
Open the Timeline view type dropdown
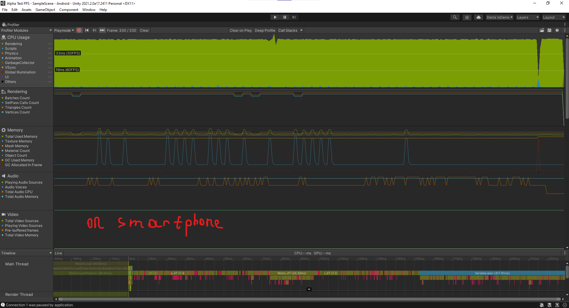pos(26,253)
